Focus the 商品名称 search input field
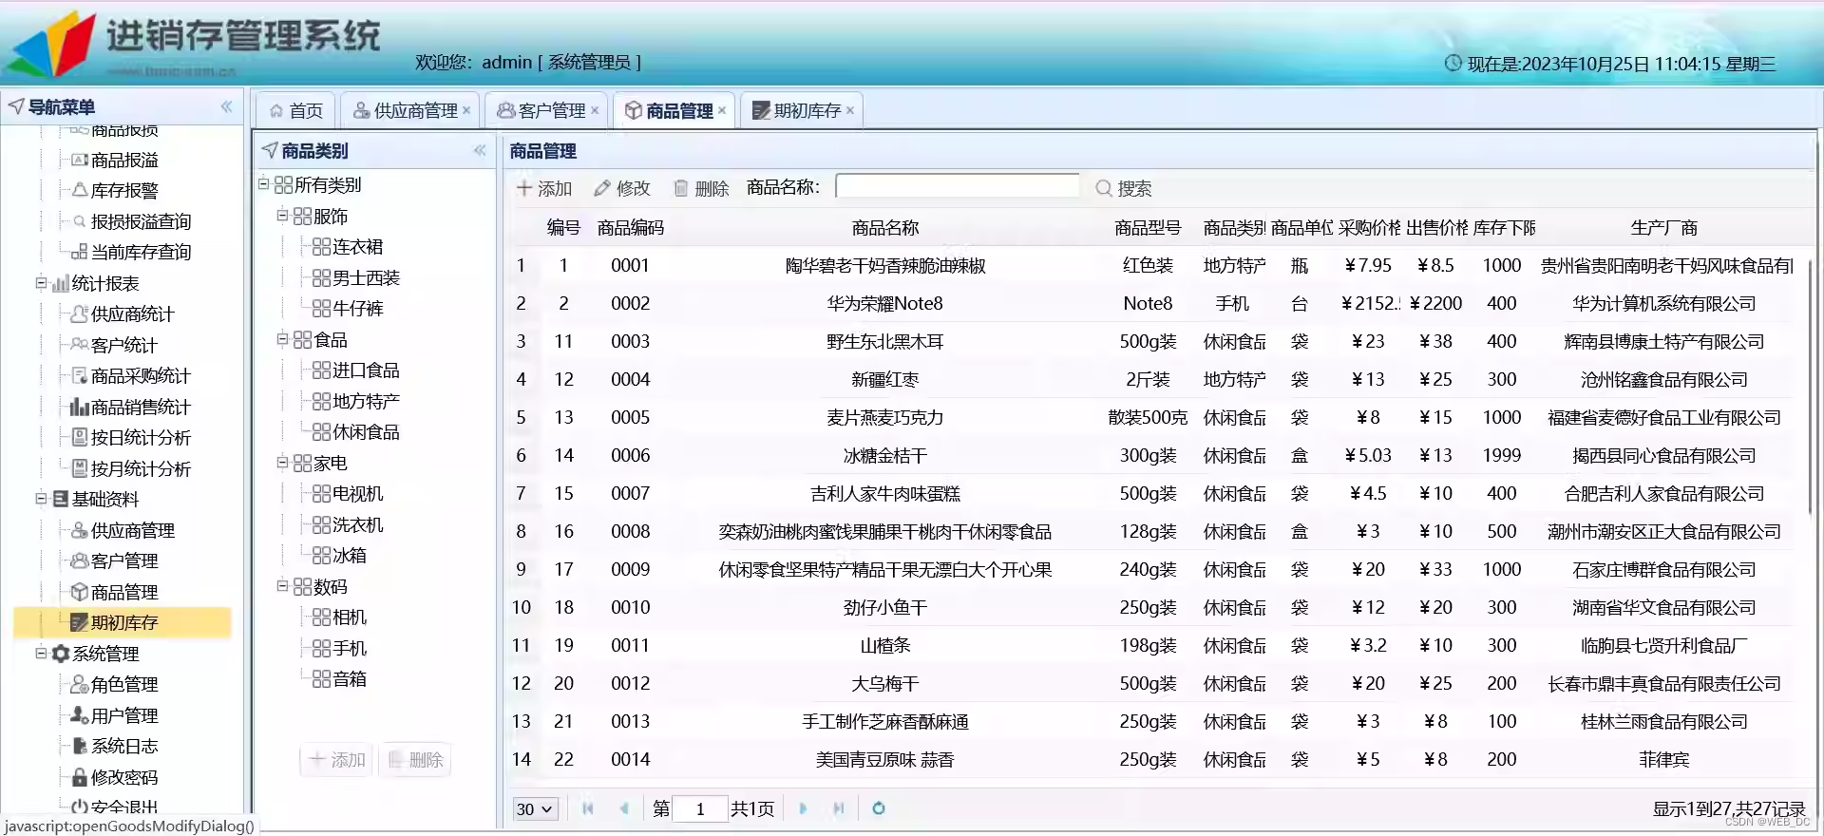This screenshot has width=1824, height=836. 958,186
